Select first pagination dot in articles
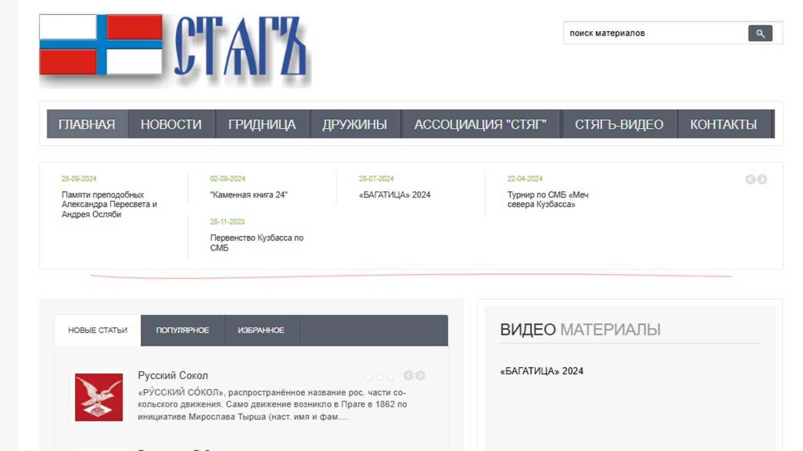Image resolution: width=803 pixels, height=451 pixels. [x=368, y=377]
